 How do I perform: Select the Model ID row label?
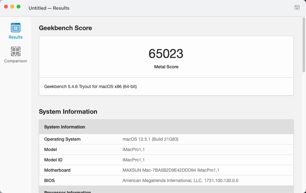(53, 160)
